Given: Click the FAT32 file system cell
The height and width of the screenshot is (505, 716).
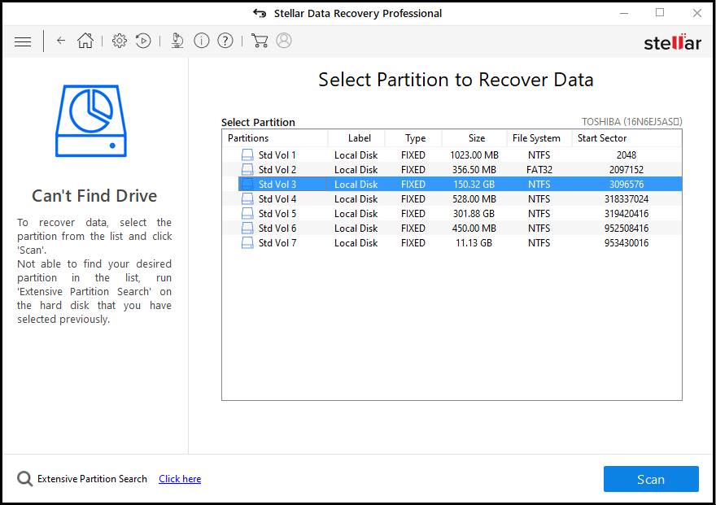Looking at the screenshot, I should (x=539, y=170).
